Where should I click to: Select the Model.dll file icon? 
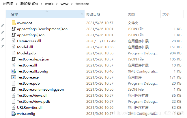point(14,47)
